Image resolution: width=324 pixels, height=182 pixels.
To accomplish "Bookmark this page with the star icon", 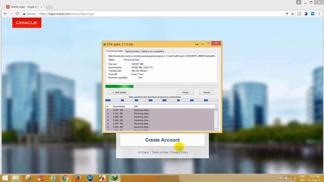I will pos(293,14).
